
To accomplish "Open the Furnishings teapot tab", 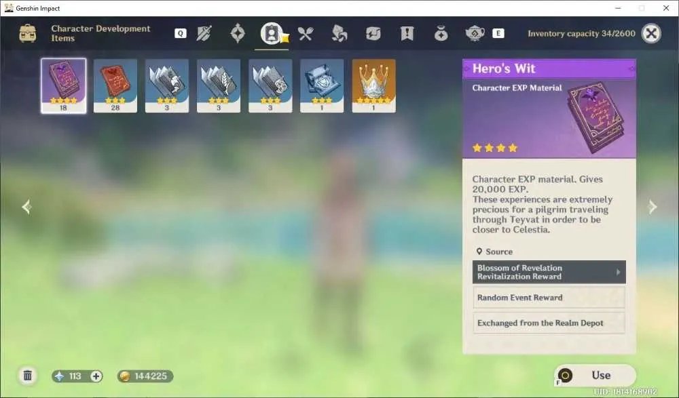I will click(475, 33).
